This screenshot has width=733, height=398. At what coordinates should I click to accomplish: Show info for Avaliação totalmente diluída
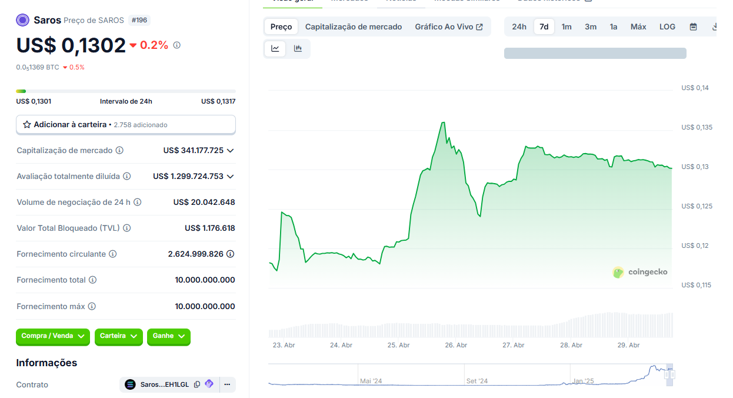click(126, 176)
